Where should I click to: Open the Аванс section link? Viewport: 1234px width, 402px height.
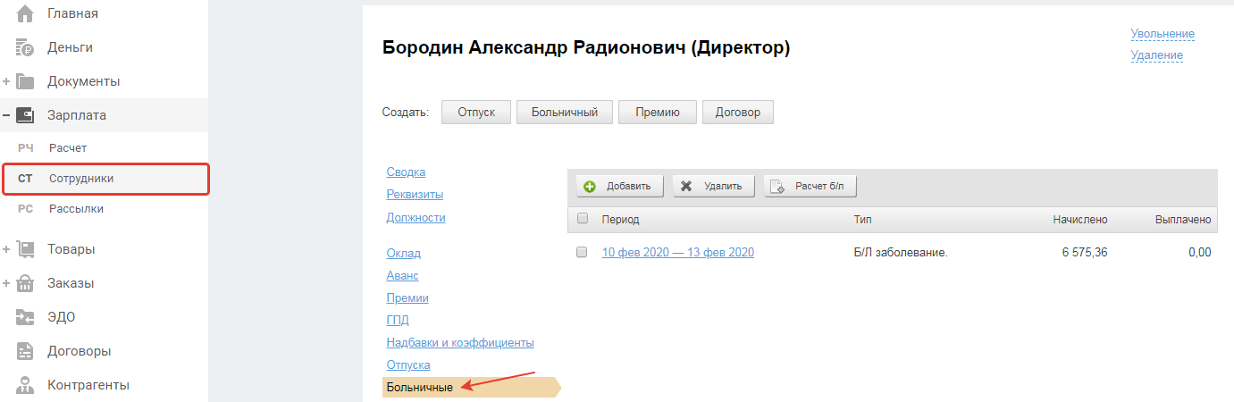[x=402, y=276]
